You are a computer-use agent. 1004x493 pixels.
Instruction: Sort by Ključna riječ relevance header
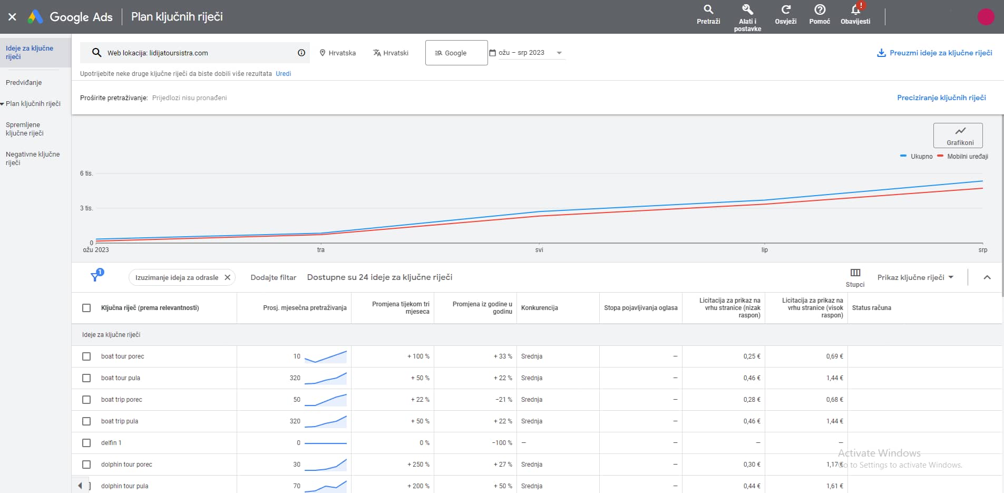(150, 308)
